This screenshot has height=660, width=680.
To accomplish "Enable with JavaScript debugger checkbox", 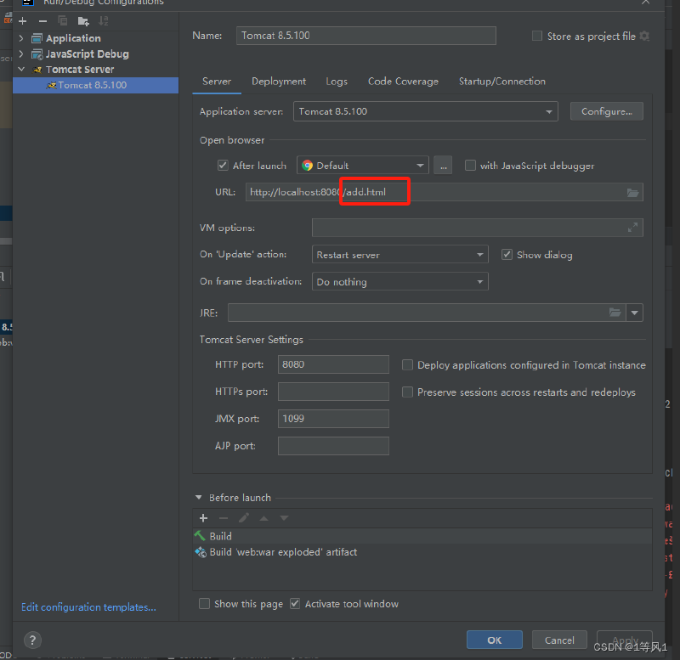I will [470, 166].
